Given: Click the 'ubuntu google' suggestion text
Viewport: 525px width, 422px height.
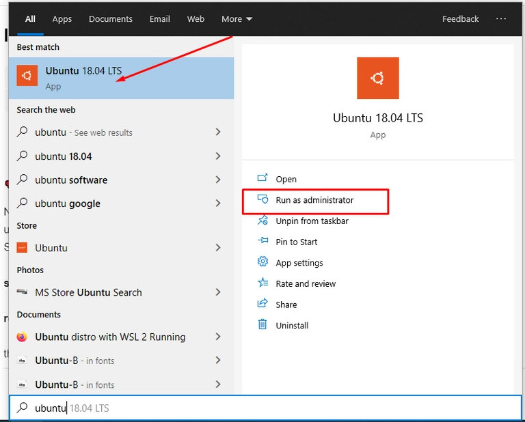Looking at the screenshot, I should coord(68,203).
